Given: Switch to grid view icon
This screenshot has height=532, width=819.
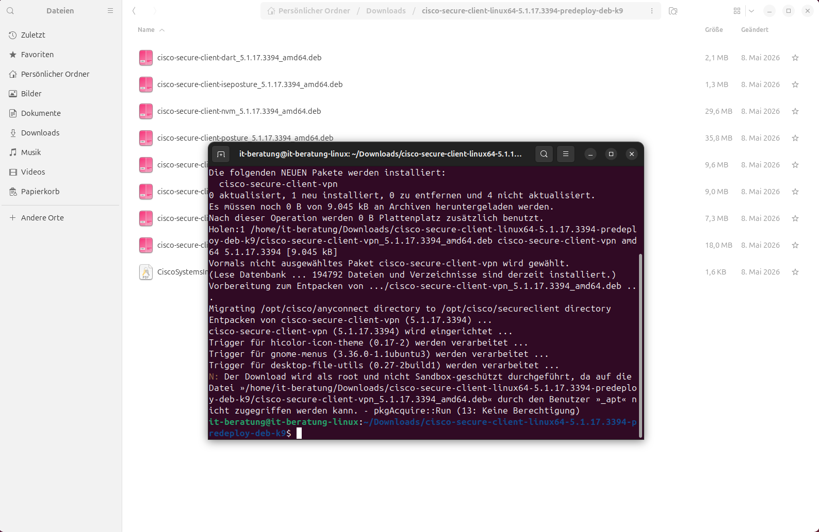Looking at the screenshot, I should tap(737, 11).
